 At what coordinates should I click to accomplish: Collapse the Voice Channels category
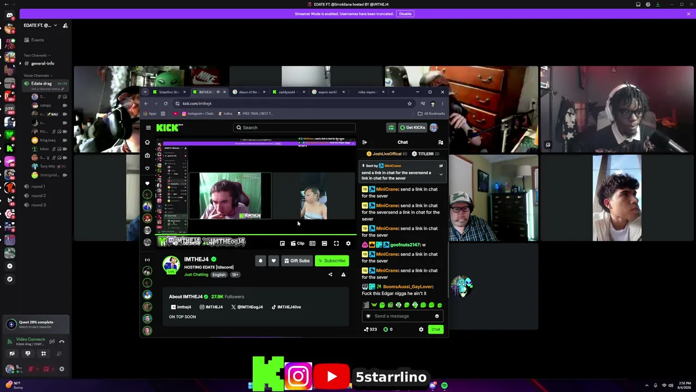pyautogui.click(x=38, y=76)
